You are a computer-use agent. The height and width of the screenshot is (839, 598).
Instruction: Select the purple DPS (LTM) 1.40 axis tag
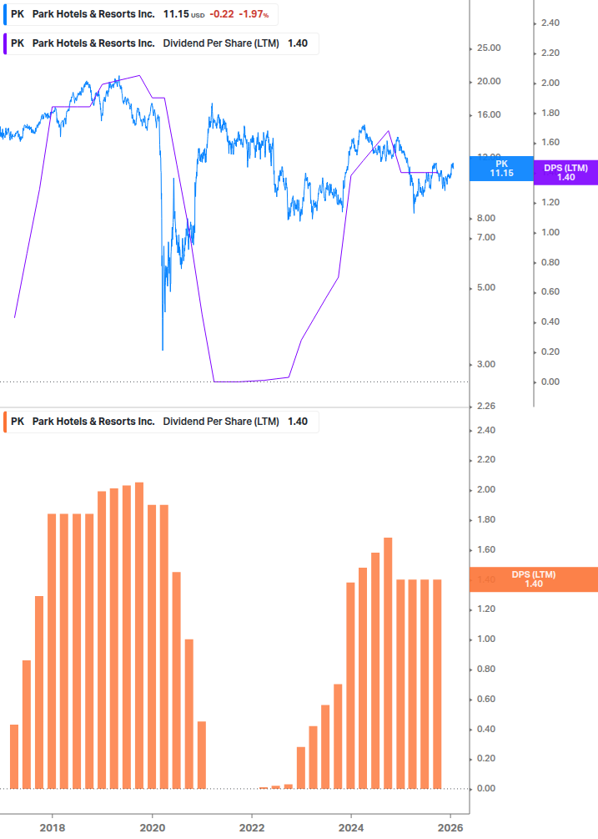coord(566,172)
